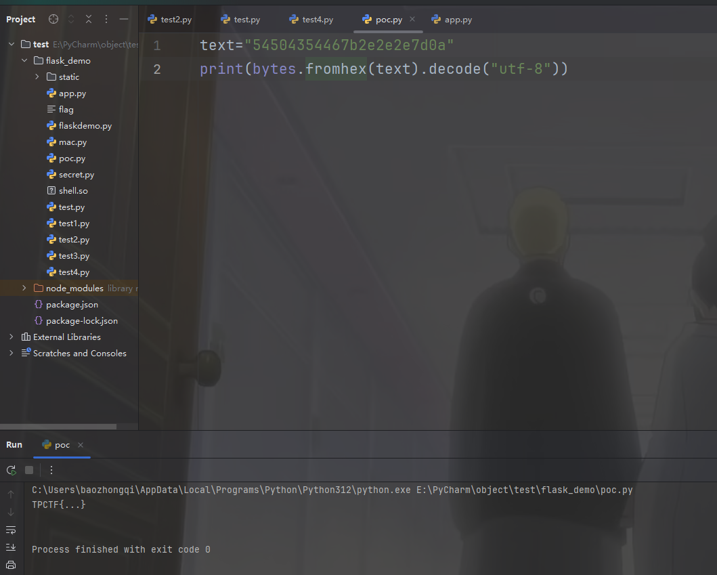Screen dimensions: 717x575
Task: Click the Stop process square icon
Action: pos(29,470)
